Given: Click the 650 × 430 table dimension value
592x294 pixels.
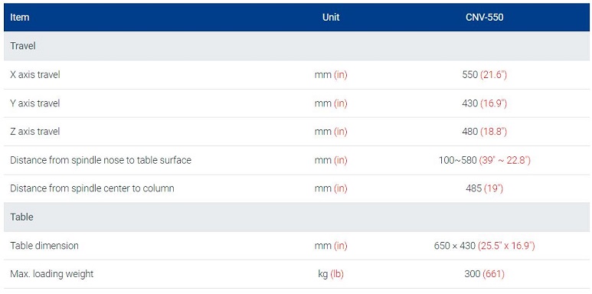Looking at the screenshot, I should tap(484, 246).
